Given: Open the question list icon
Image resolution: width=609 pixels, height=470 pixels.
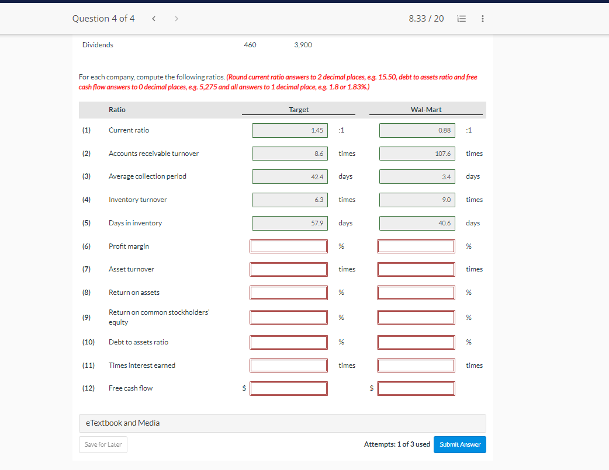Looking at the screenshot, I should point(461,19).
